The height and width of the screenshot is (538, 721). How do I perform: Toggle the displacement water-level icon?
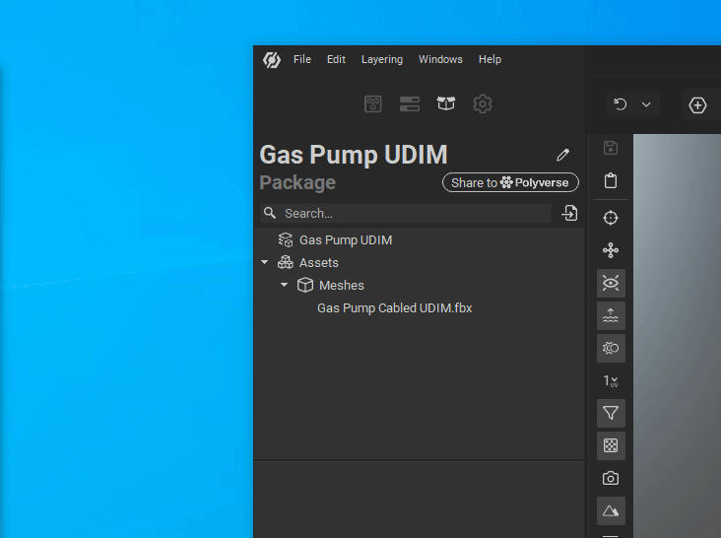tap(611, 315)
